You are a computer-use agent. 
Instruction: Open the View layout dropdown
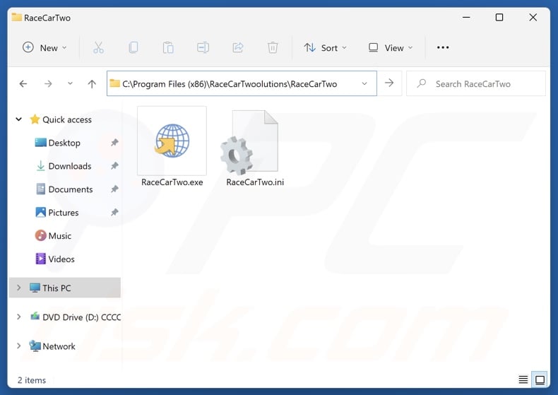391,47
